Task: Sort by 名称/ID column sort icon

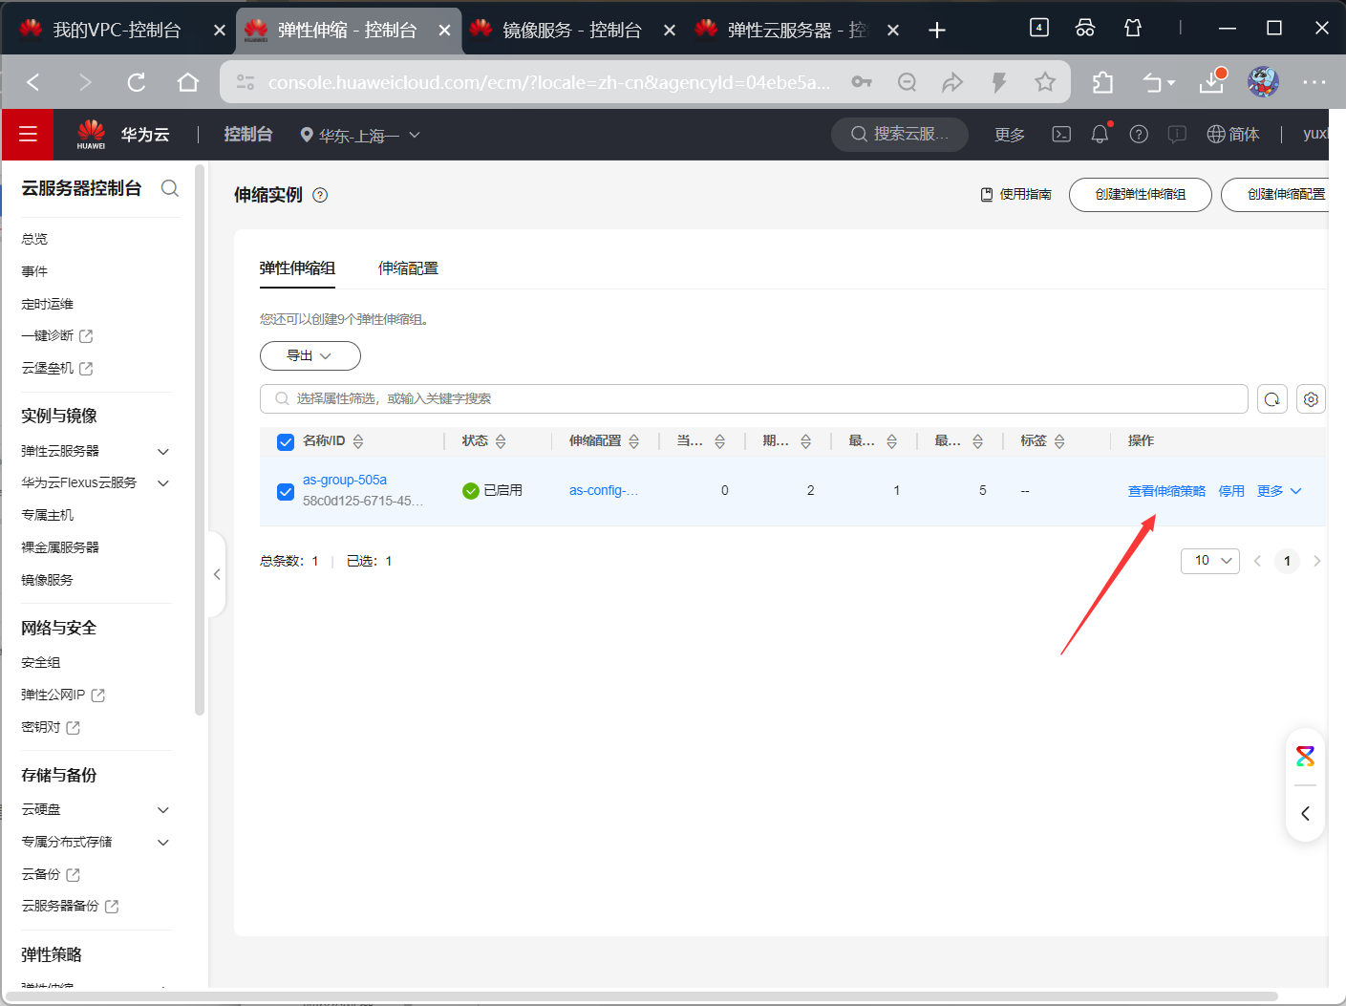Action: click(358, 441)
